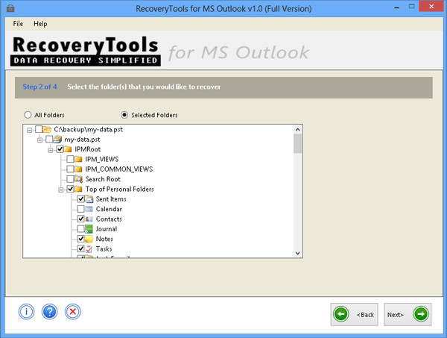Click the Contacts folder icon
The height and width of the screenshot is (338, 447).
[x=89, y=219]
